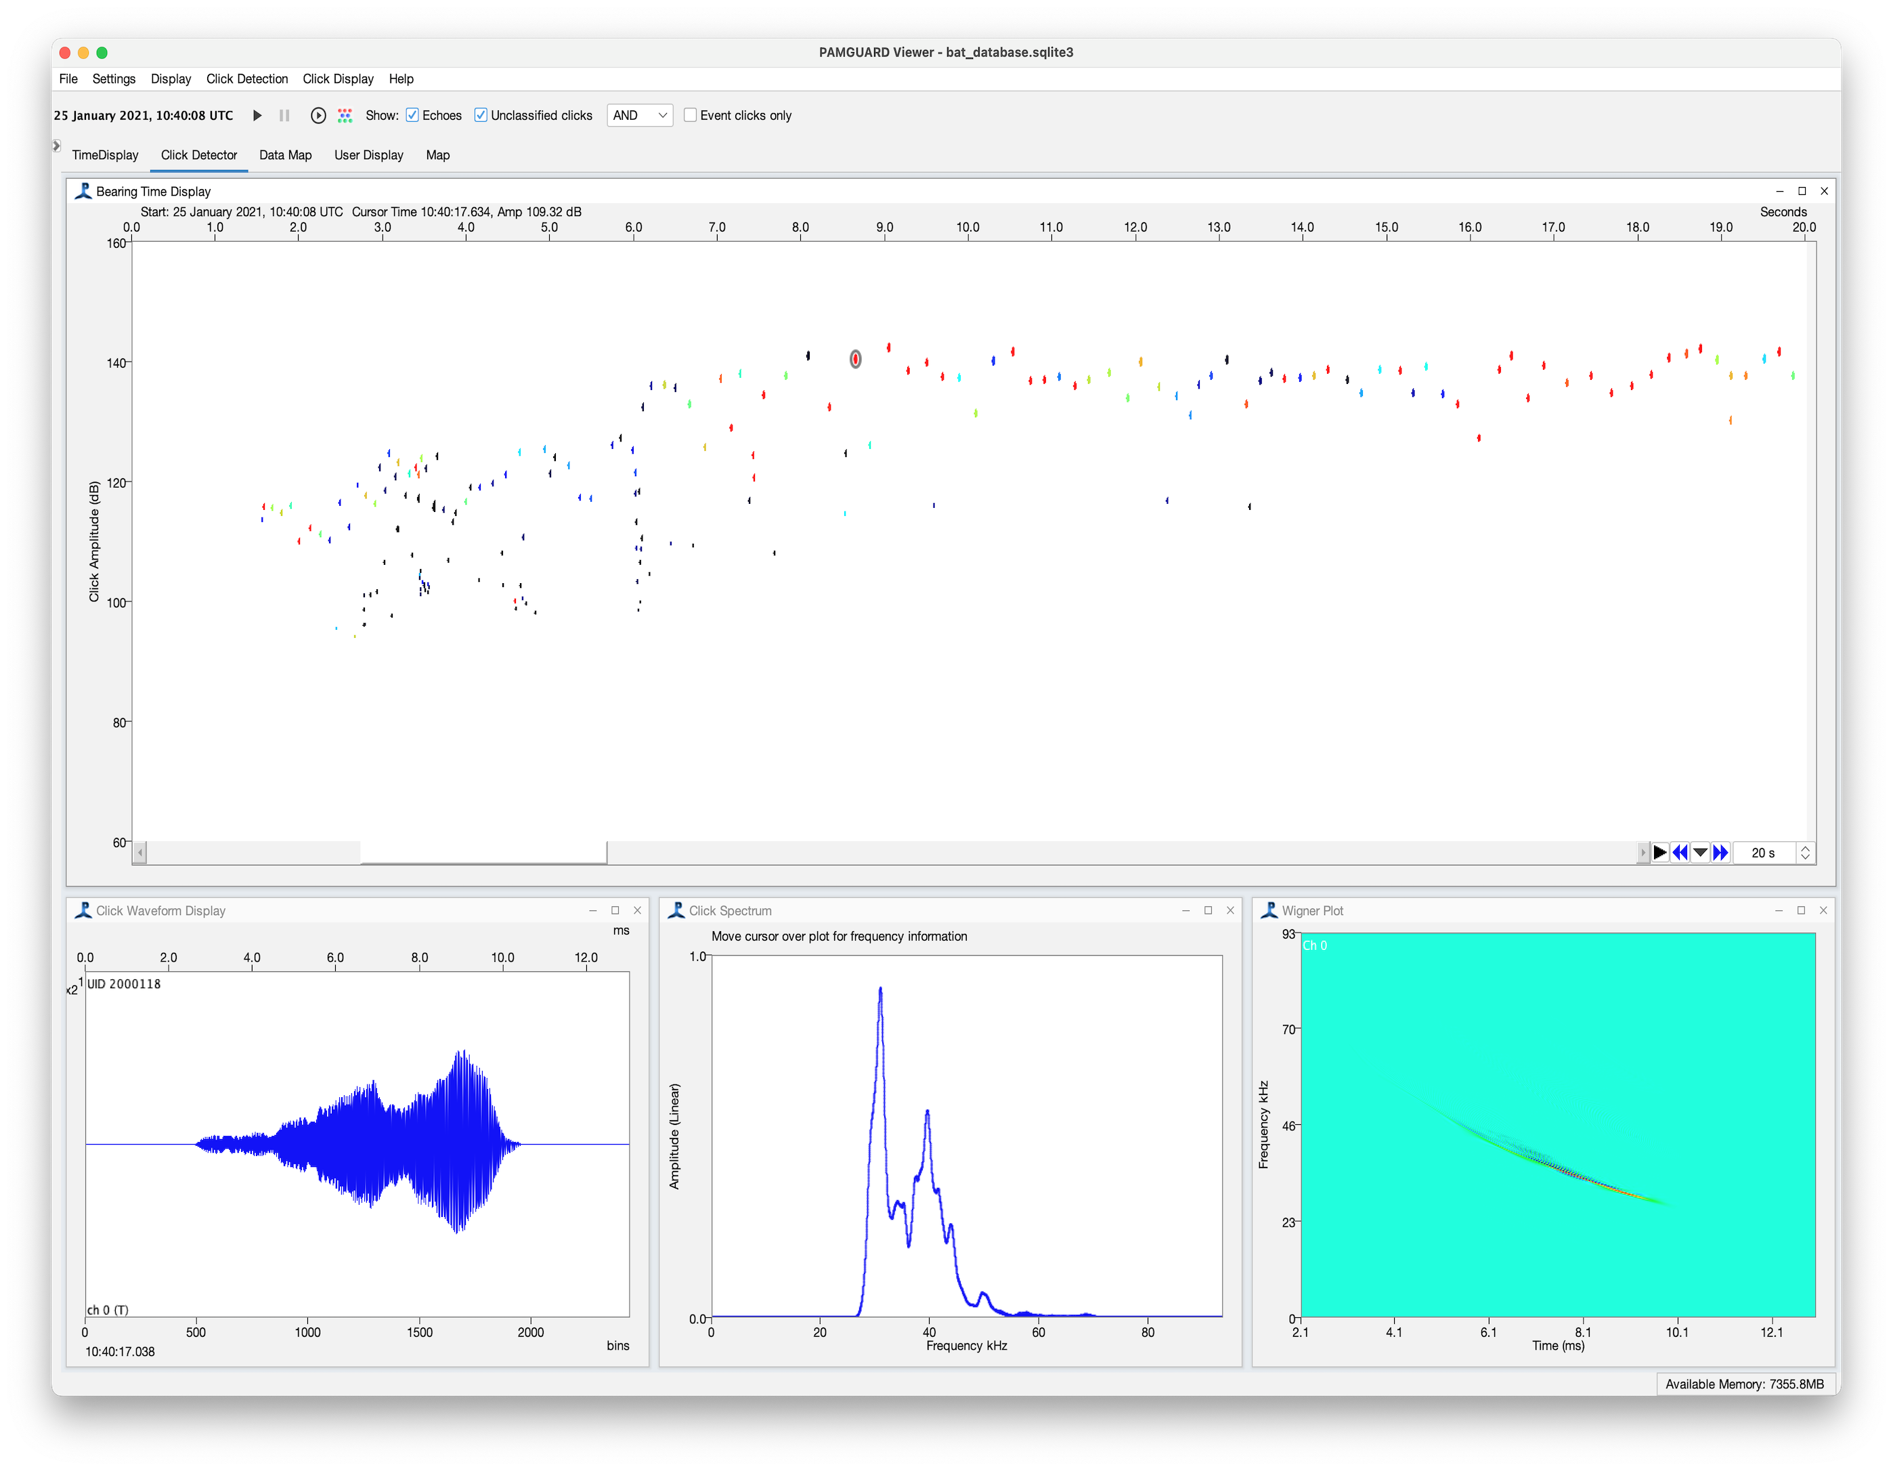Viewport: 1893px width, 1471px height.
Task: Open the Click Detection menu
Action: (x=246, y=79)
